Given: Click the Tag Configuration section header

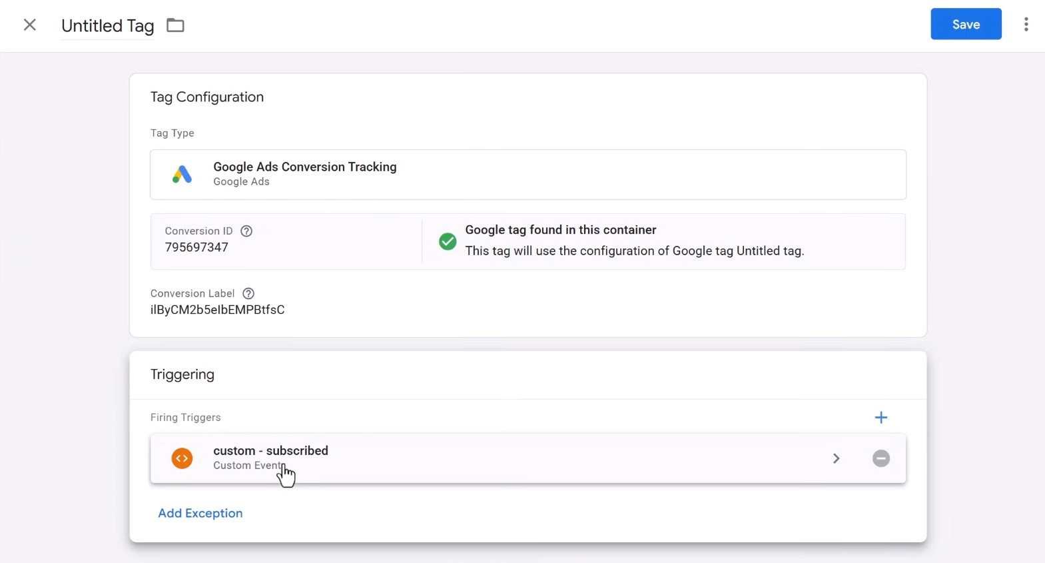Looking at the screenshot, I should pyautogui.click(x=206, y=97).
